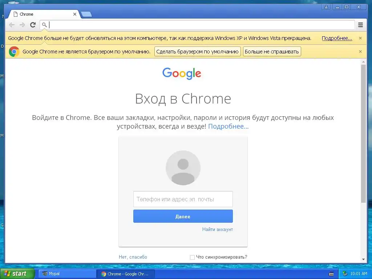This screenshot has height=279, width=372.
Task: Click the system tray network icon
Action: tap(345, 274)
